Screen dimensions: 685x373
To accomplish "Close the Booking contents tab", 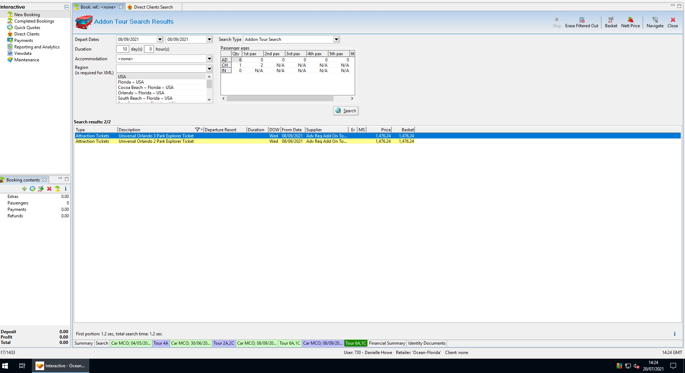I will point(44,180).
